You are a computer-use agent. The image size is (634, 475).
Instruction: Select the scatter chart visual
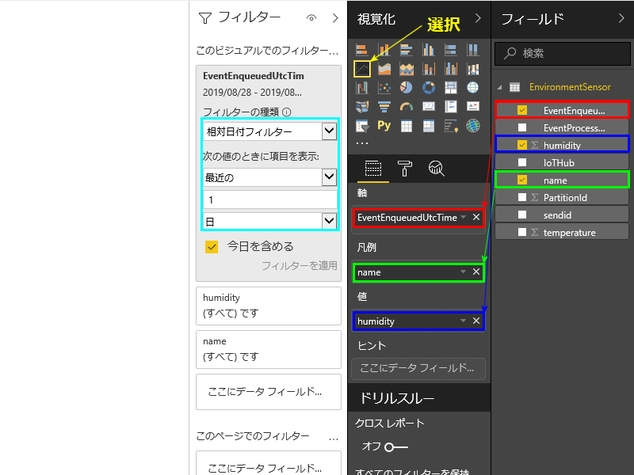coord(384,88)
